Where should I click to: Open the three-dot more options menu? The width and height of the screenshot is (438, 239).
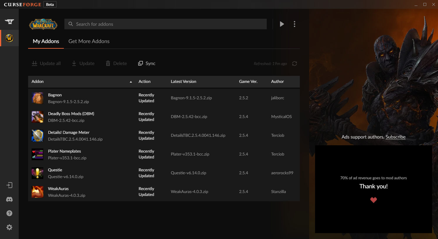[x=295, y=24]
